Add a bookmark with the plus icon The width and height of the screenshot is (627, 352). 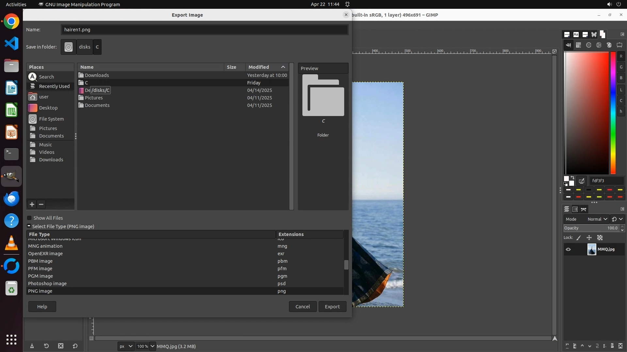(x=32, y=204)
